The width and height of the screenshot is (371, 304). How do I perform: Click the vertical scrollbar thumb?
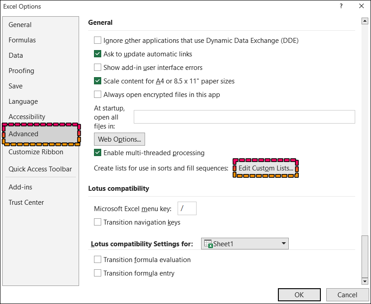click(365, 257)
